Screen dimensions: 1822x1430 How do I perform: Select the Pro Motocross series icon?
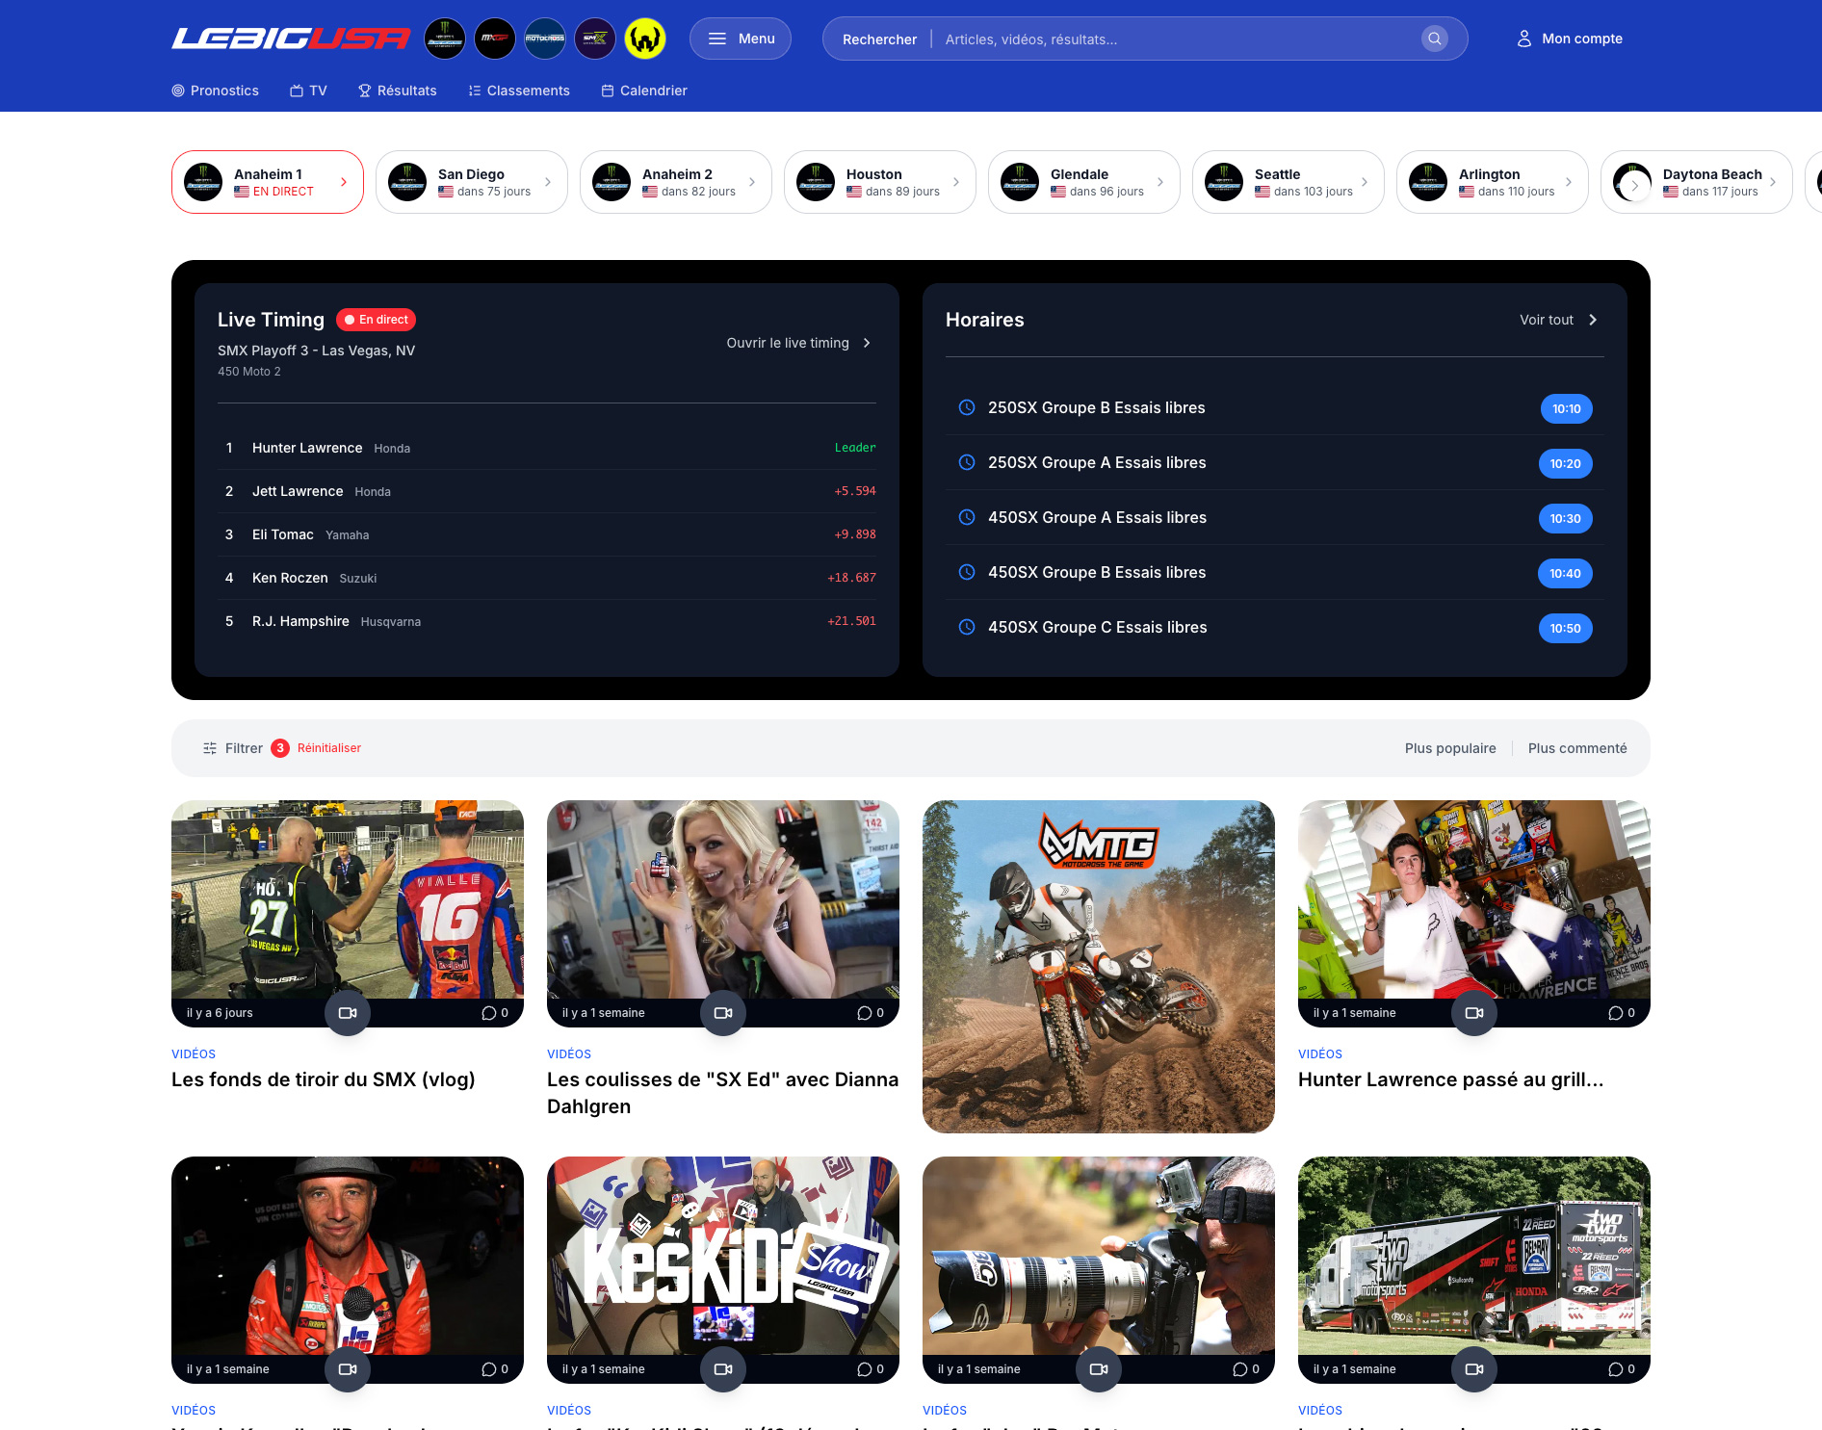point(545,39)
